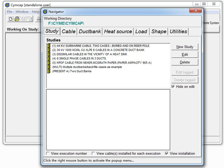Toggle the View installation checkbox
Viewport: 224px width, 168px height.
pos(167,153)
